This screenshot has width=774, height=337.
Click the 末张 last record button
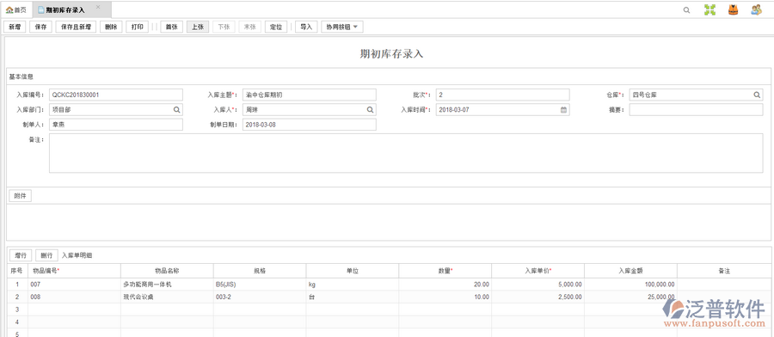(x=250, y=28)
